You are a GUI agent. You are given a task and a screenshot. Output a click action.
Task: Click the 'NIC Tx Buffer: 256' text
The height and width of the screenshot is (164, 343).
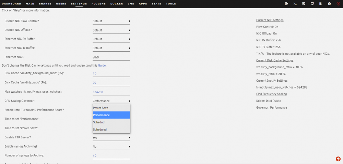tap(268, 47)
